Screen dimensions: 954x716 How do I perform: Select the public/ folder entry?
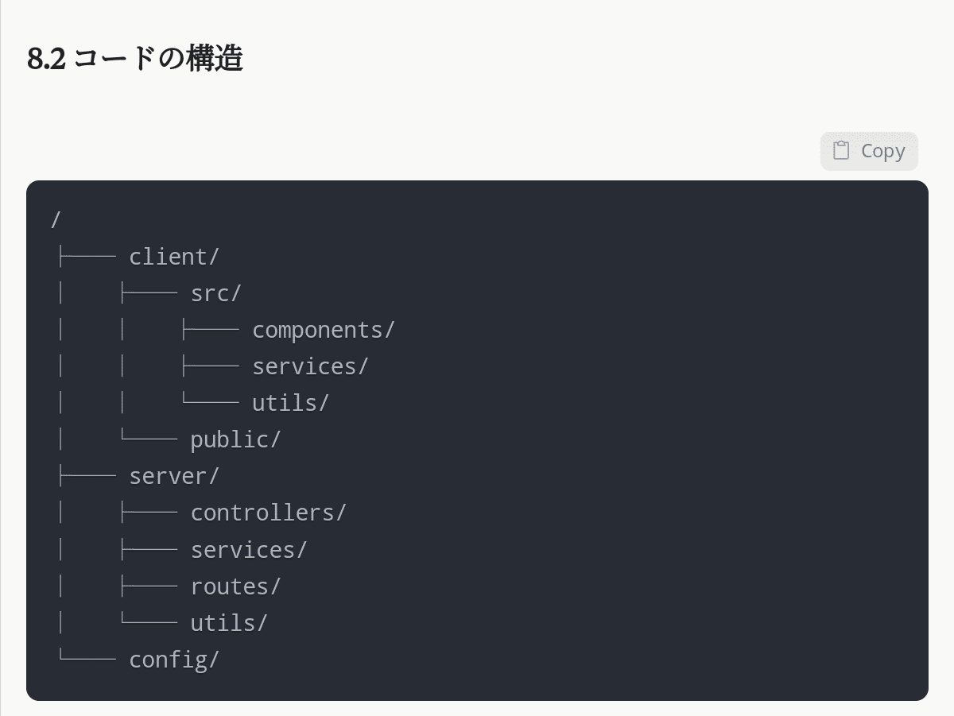point(236,439)
